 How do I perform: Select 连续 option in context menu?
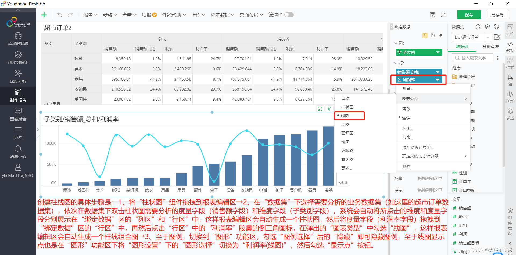406,118
